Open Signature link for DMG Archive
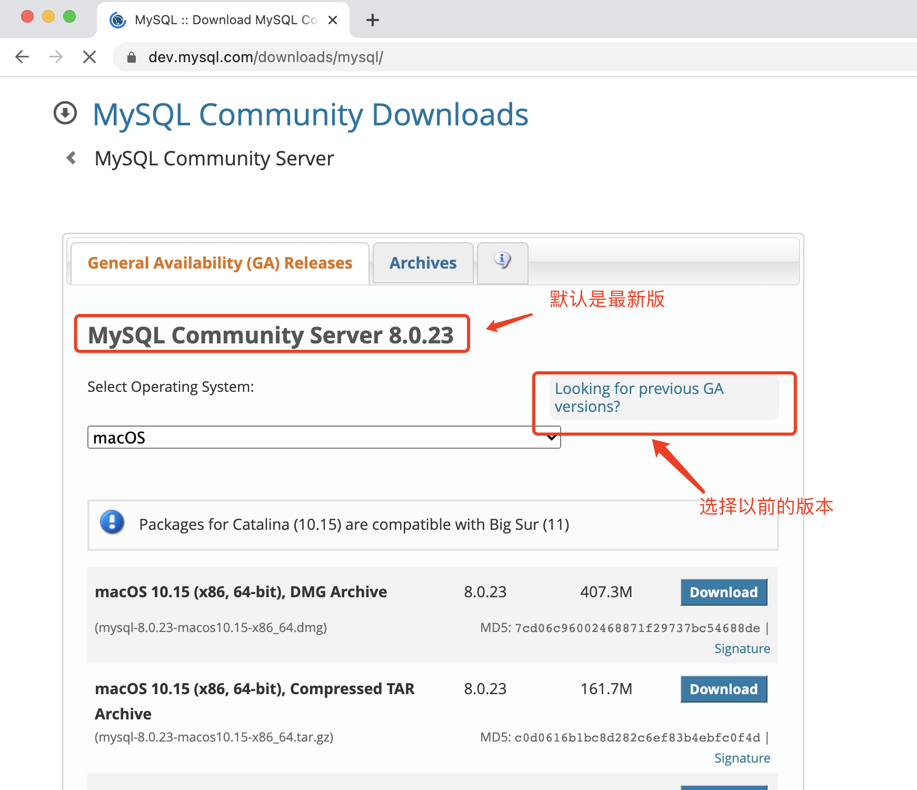Image resolution: width=917 pixels, height=790 pixels. click(x=742, y=648)
